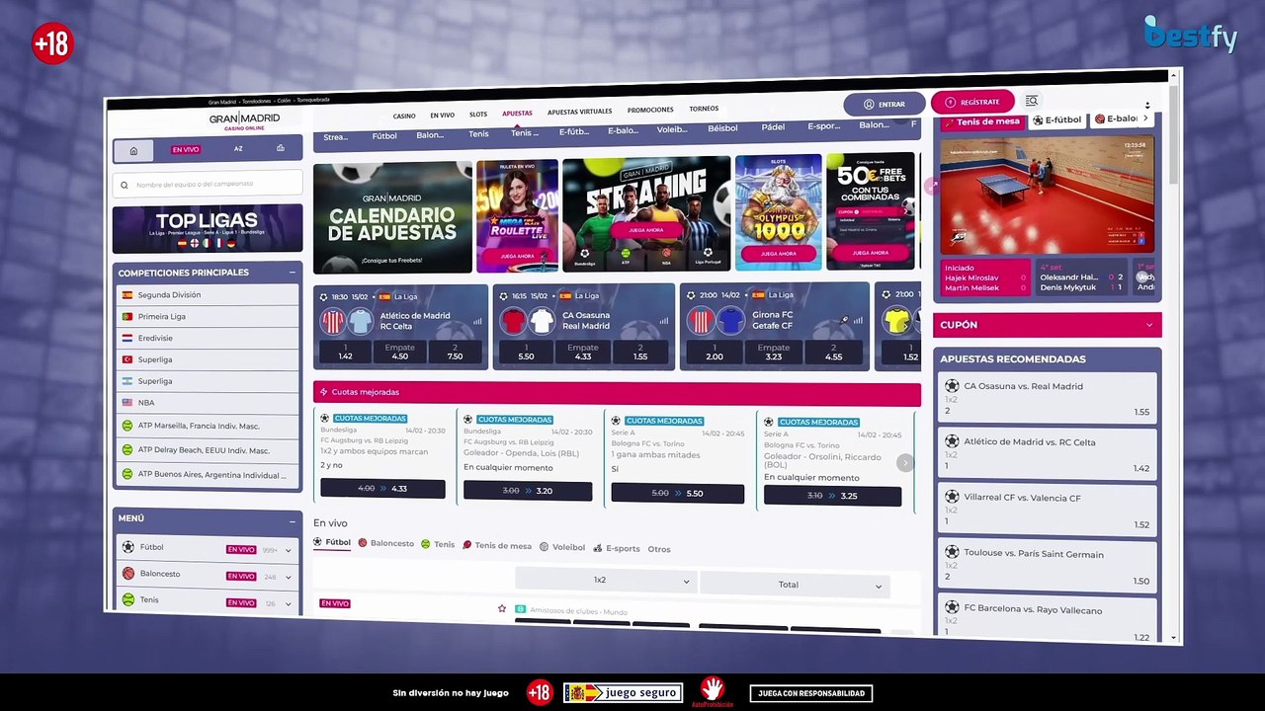
Task: Click the bestfy logo in the top corner
Action: coord(1191,36)
